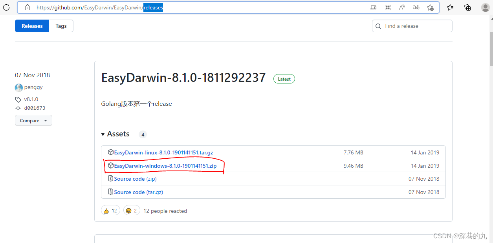
Task: Select the Releases tab
Action: (x=32, y=26)
